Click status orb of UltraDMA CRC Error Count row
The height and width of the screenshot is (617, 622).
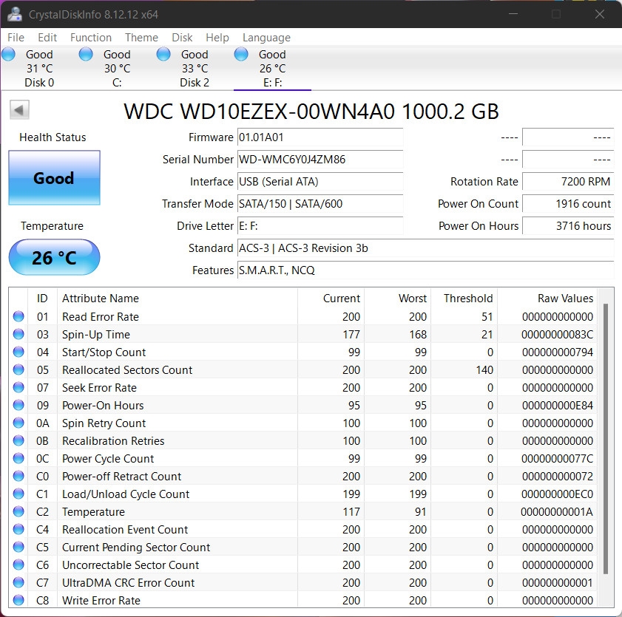pyautogui.click(x=18, y=582)
